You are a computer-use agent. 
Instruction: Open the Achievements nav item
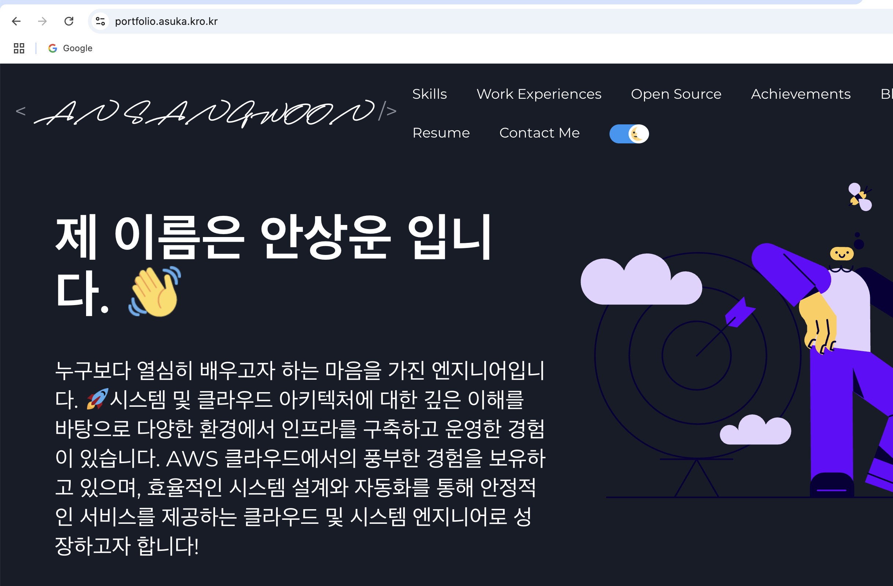click(x=801, y=94)
